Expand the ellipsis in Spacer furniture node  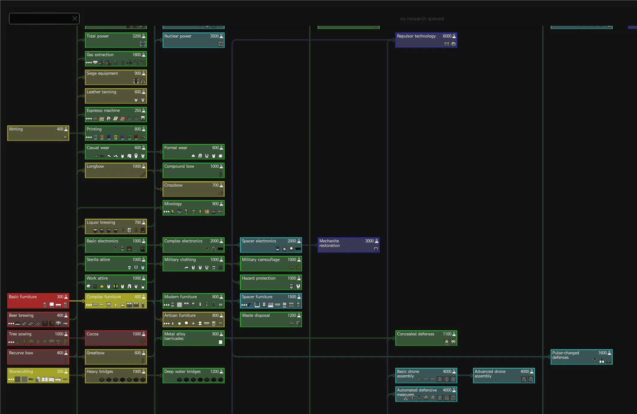244,305
